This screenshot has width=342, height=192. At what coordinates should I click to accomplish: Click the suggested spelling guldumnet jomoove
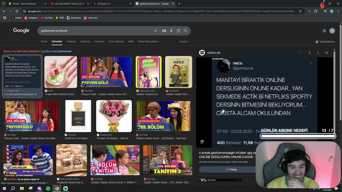[x=56, y=51]
